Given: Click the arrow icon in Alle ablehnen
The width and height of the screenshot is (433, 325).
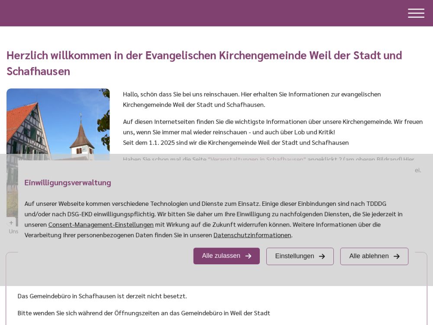Looking at the screenshot, I should (x=396, y=257).
